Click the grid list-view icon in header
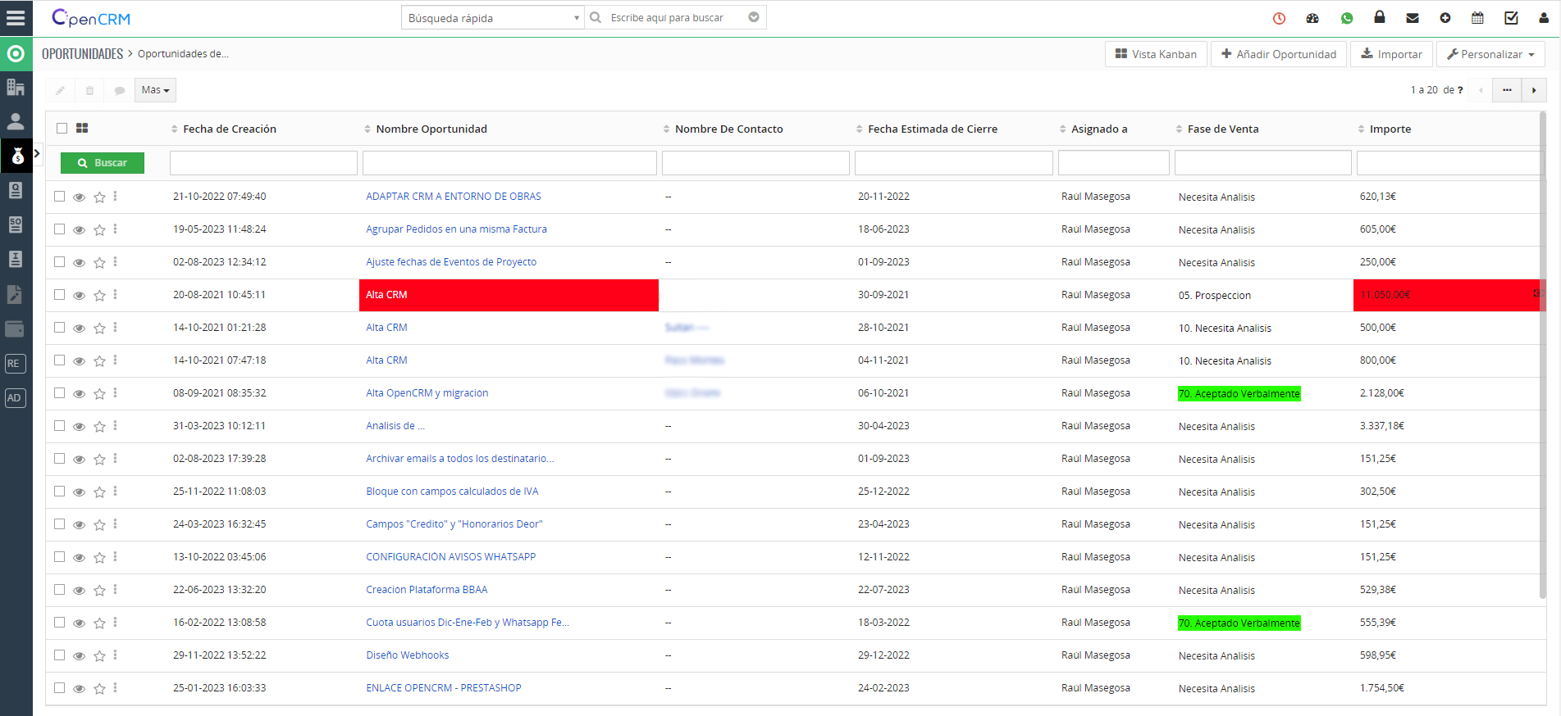Screen dimensions: 1561x716 coord(82,128)
